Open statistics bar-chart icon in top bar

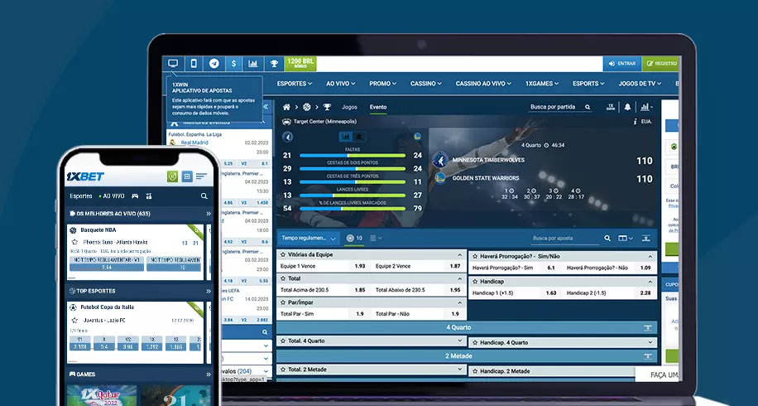coord(253,64)
